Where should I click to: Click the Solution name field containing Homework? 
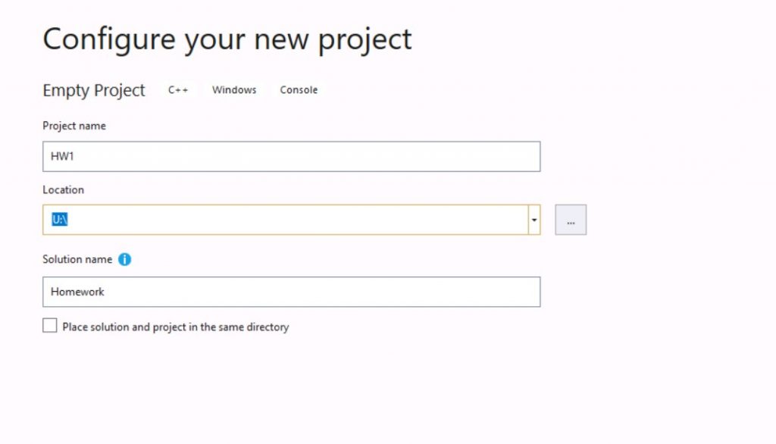292,292
